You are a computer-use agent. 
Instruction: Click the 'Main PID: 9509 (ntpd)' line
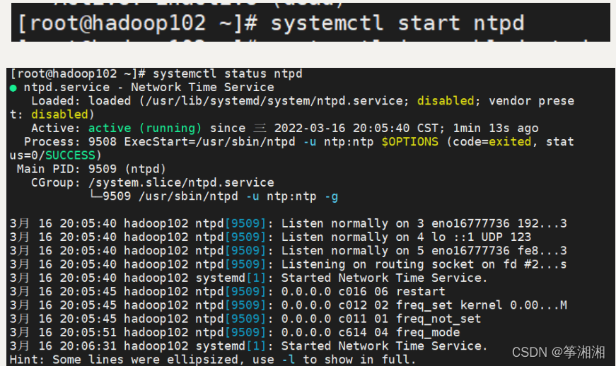[91, 169]
